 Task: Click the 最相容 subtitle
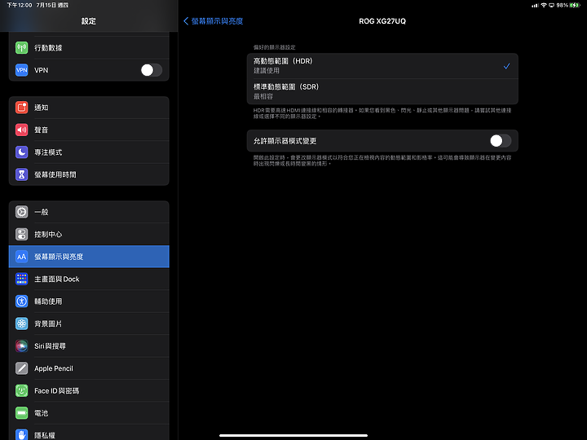pyautogui.click(x=263, y=96)
